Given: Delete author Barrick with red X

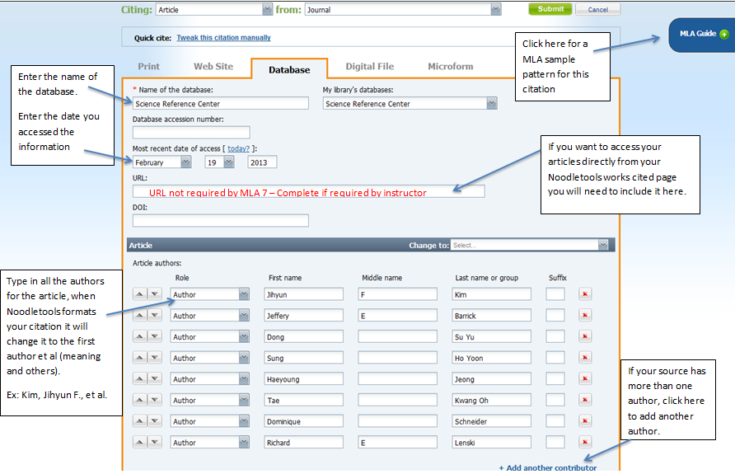Looking at the screenshot, I should (585, 316).
